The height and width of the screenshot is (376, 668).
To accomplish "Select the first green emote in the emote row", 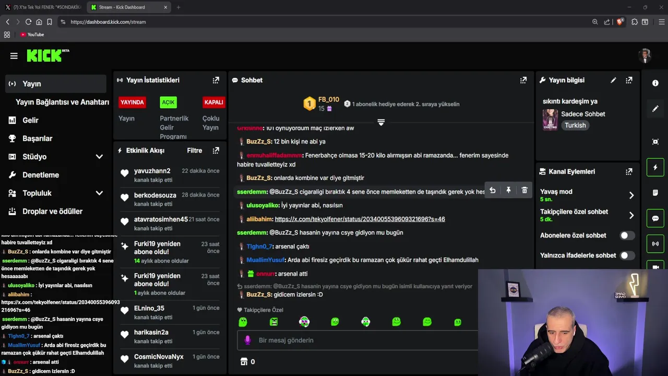I will coord(243,322).
